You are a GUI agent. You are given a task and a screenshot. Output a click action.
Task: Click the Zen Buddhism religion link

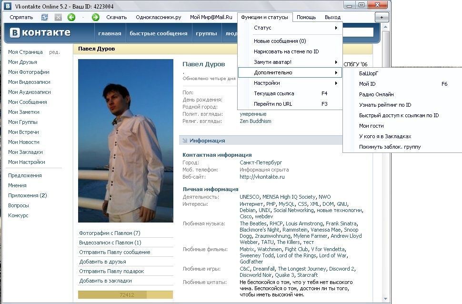[255, 121]
